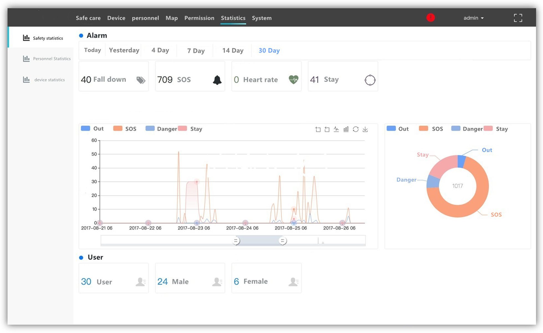Click the Heart rate heart icon
The image size is (543, 333).
tap(294, 80)
